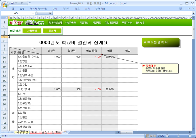The width and height of the screenshot is (196, 138).
Task: Select the 세 입 합 계 row label
Action: click(29, 89)
